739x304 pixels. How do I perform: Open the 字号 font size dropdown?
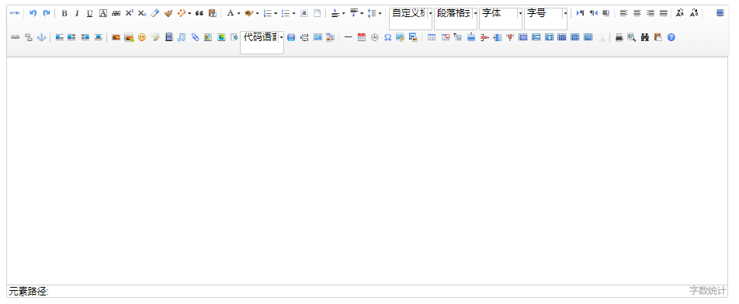(546, 19)
